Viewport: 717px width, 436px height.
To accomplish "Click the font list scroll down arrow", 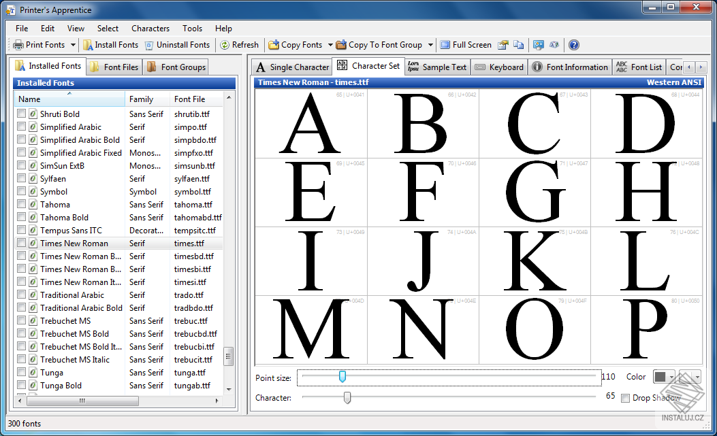I will pyautogui.click(x=229, y=389).
